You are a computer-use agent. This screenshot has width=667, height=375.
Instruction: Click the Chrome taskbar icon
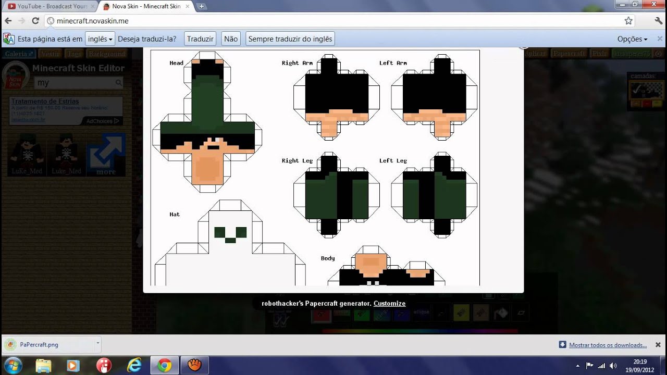point(164,365)
